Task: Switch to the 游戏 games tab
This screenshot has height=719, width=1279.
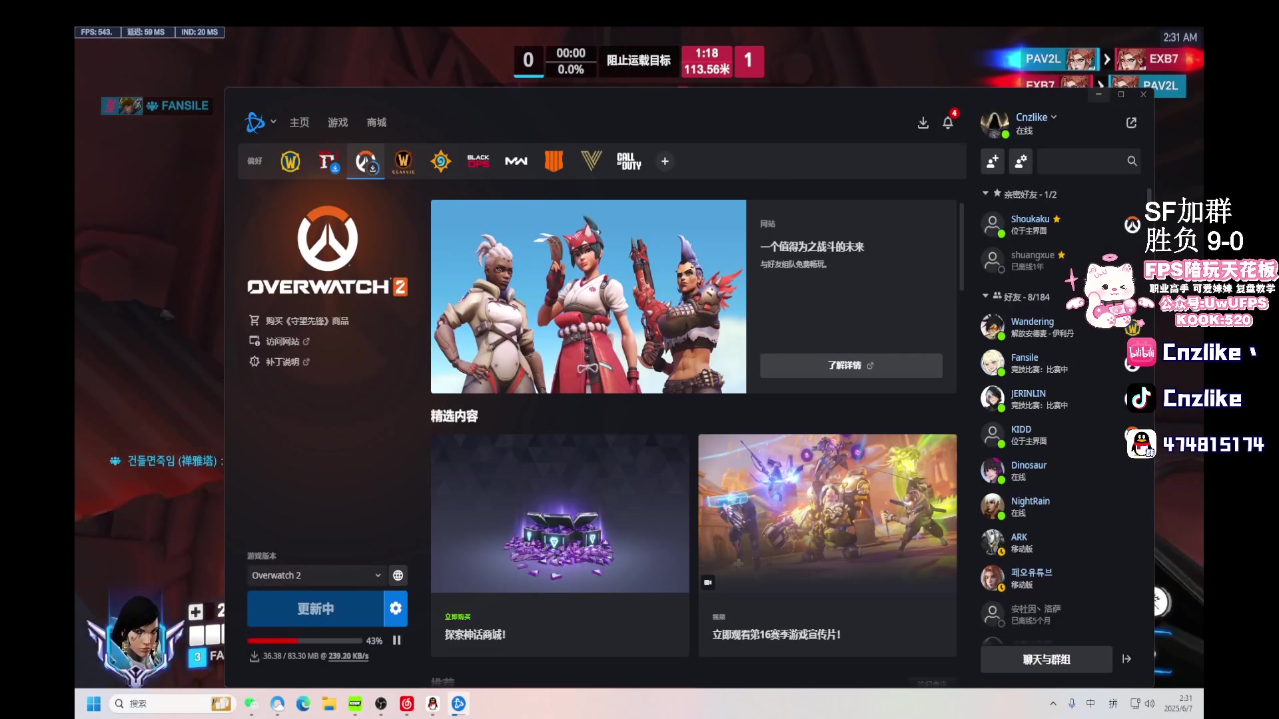Action: tap(338, 122)
